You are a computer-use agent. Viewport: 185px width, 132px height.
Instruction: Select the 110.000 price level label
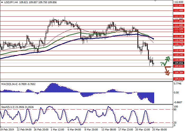179,60
